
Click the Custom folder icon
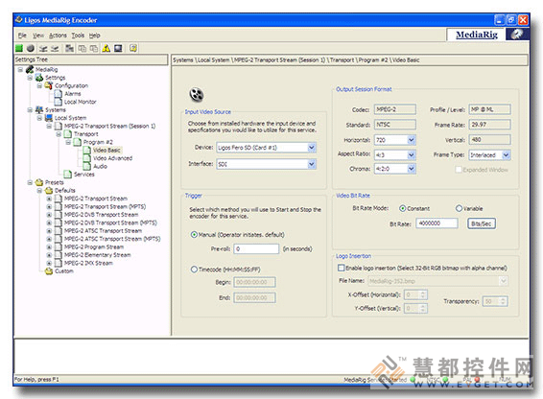[x=49, y=270]
